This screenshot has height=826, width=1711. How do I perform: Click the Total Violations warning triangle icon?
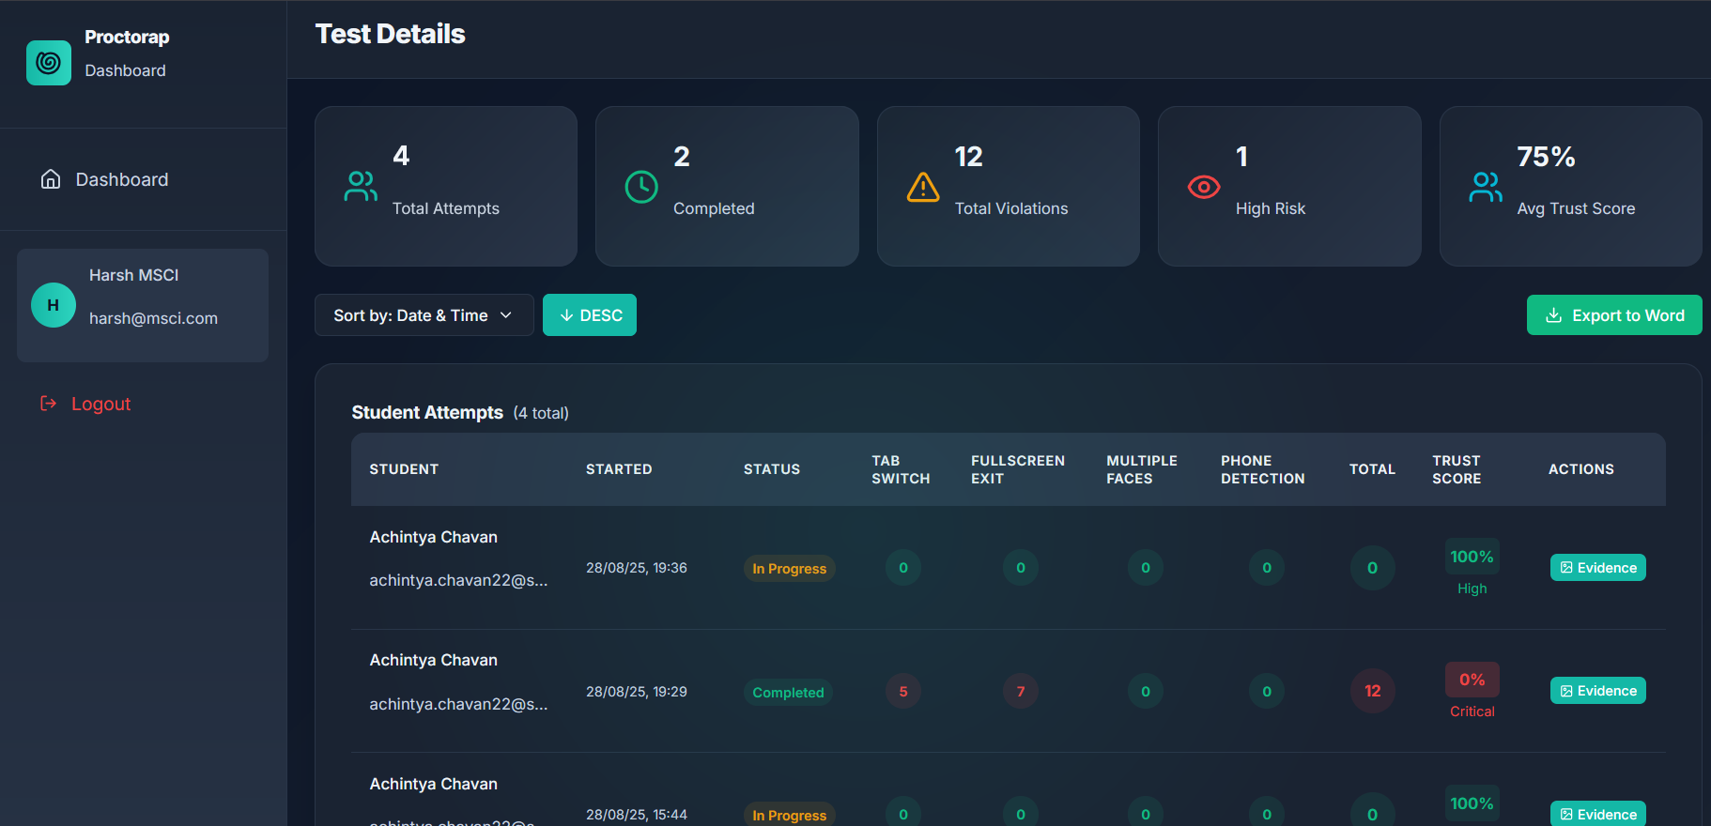click(x=923, y=187)
